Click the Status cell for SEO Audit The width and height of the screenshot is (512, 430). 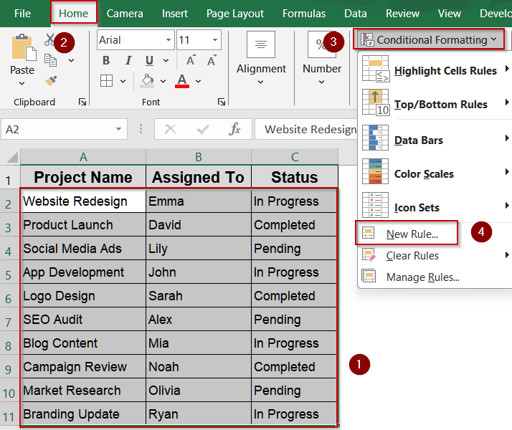[294, 320]
